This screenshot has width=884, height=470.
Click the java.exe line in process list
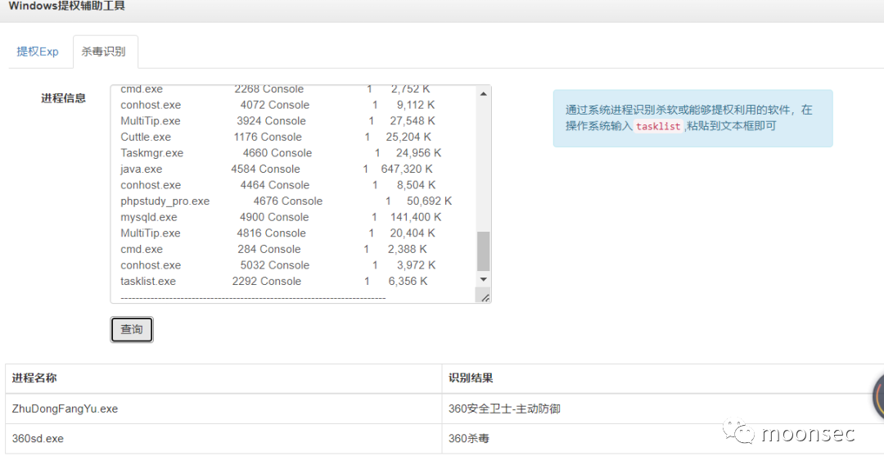tap(142, 169)
